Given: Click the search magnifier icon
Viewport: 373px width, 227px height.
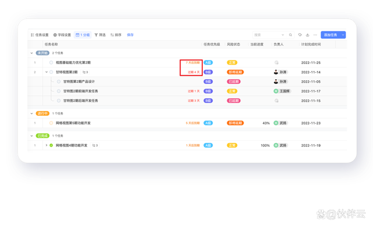Looking at the screenshot, I should [290, 35].
